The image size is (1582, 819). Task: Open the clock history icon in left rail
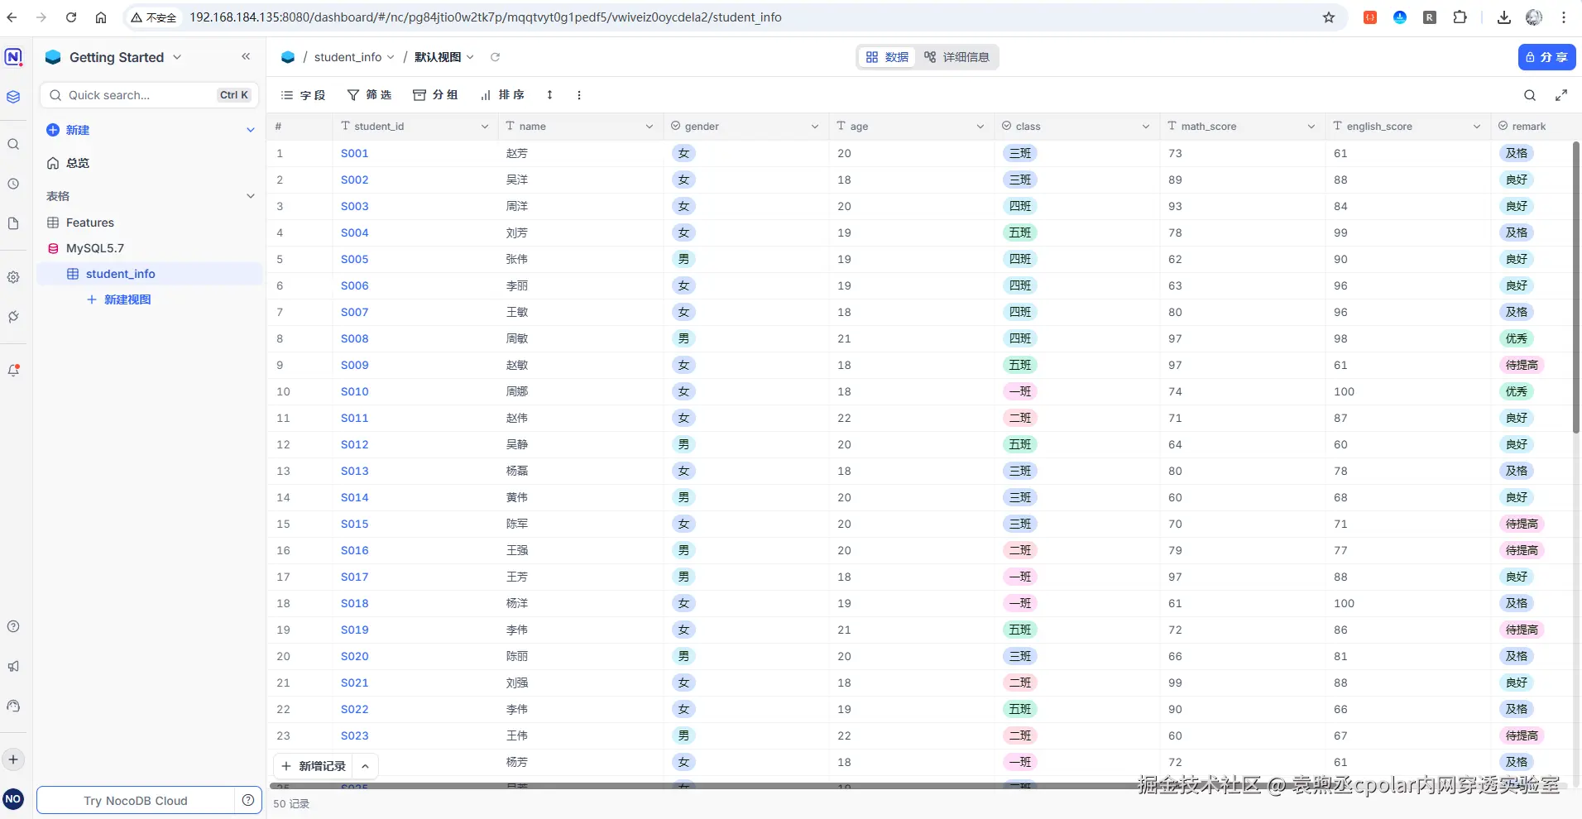pos(13,184)
